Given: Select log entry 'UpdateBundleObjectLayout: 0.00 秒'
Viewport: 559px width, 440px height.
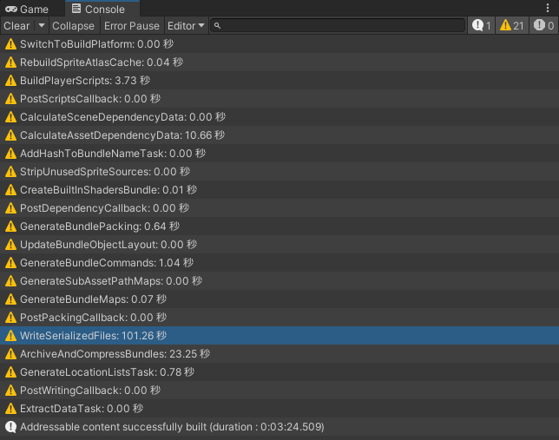Looking at the screenshot, I should 279,245.
